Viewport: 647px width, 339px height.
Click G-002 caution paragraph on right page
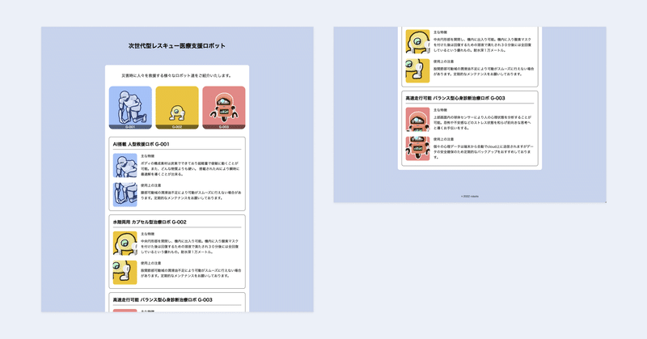click(x=484, y=71)
